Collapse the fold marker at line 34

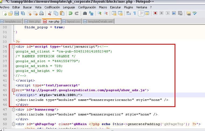coord(13,47)
